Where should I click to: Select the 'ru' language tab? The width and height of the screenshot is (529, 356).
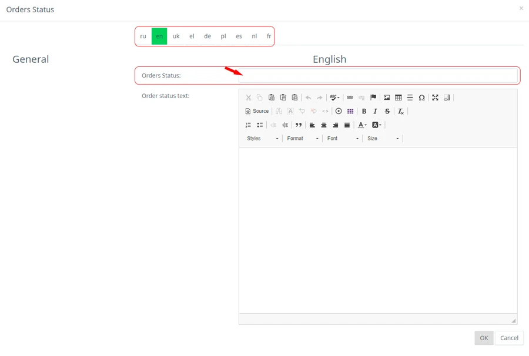[143, 36]
